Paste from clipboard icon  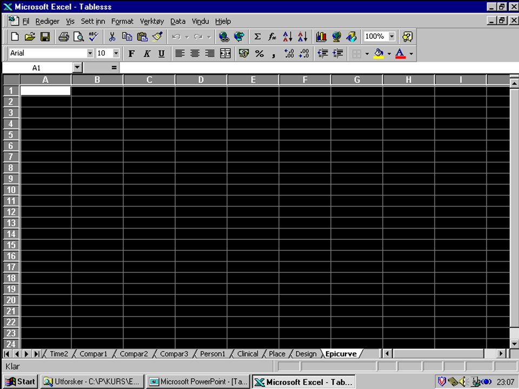[142, 36]
